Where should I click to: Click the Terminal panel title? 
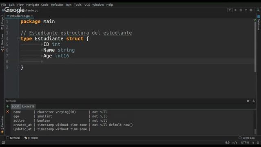tap(11, 101)
